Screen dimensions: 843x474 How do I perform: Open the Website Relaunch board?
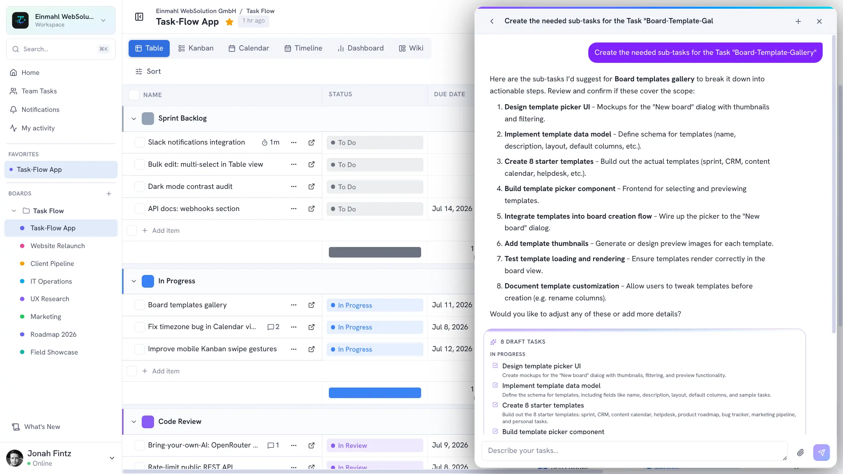click(57, 246)
